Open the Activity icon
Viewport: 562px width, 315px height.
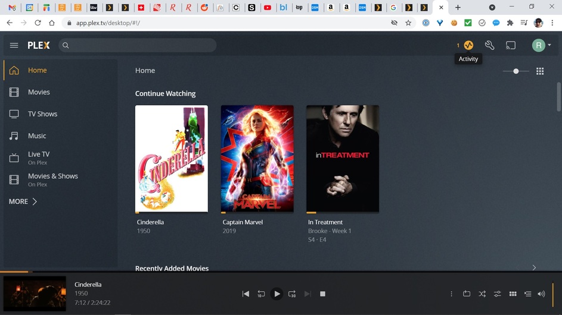[x=468, y=45]
